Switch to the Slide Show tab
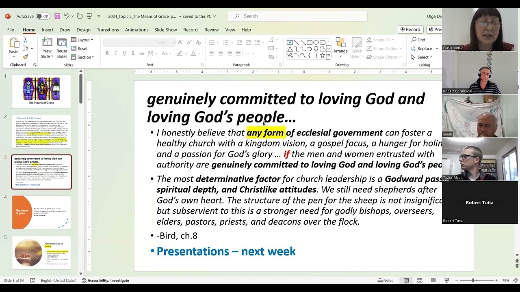 click(165, 30)
